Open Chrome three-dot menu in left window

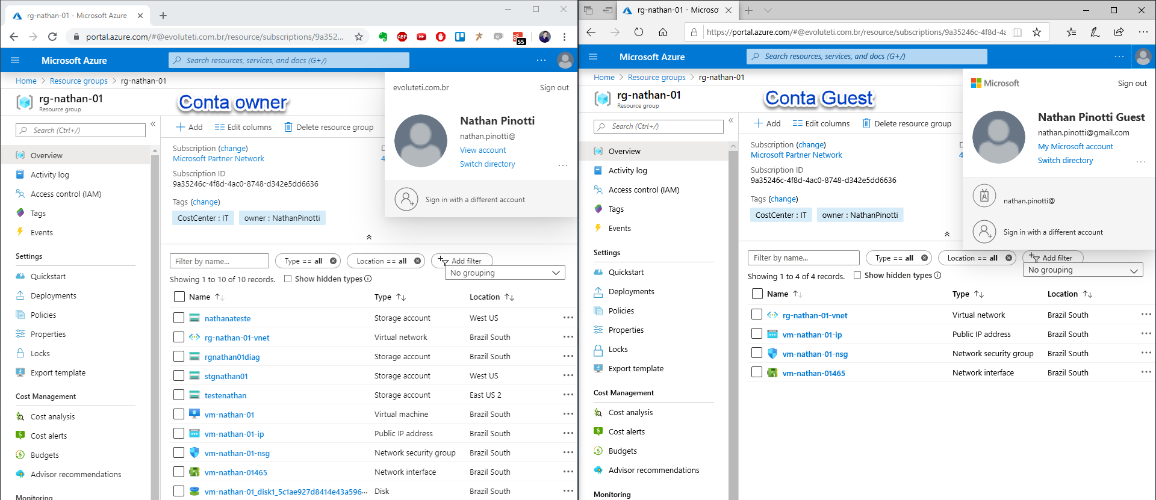tap(564, 37)
